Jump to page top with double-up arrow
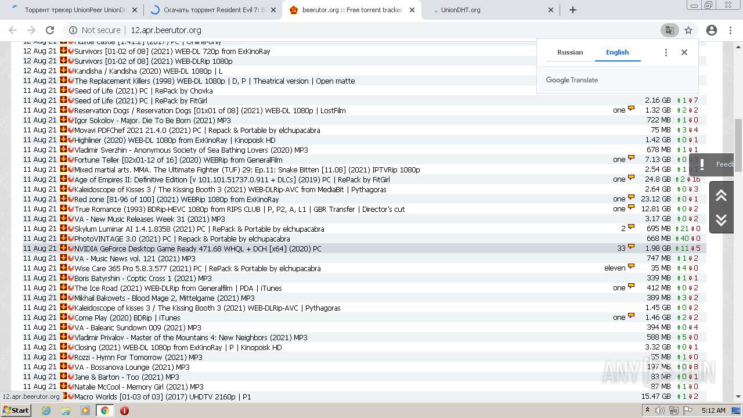Image resolution: width=743 pixels, height=418 pixels. (722, 195)
